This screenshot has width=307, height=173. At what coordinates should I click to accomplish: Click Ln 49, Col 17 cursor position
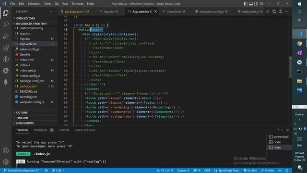point(165,171)
